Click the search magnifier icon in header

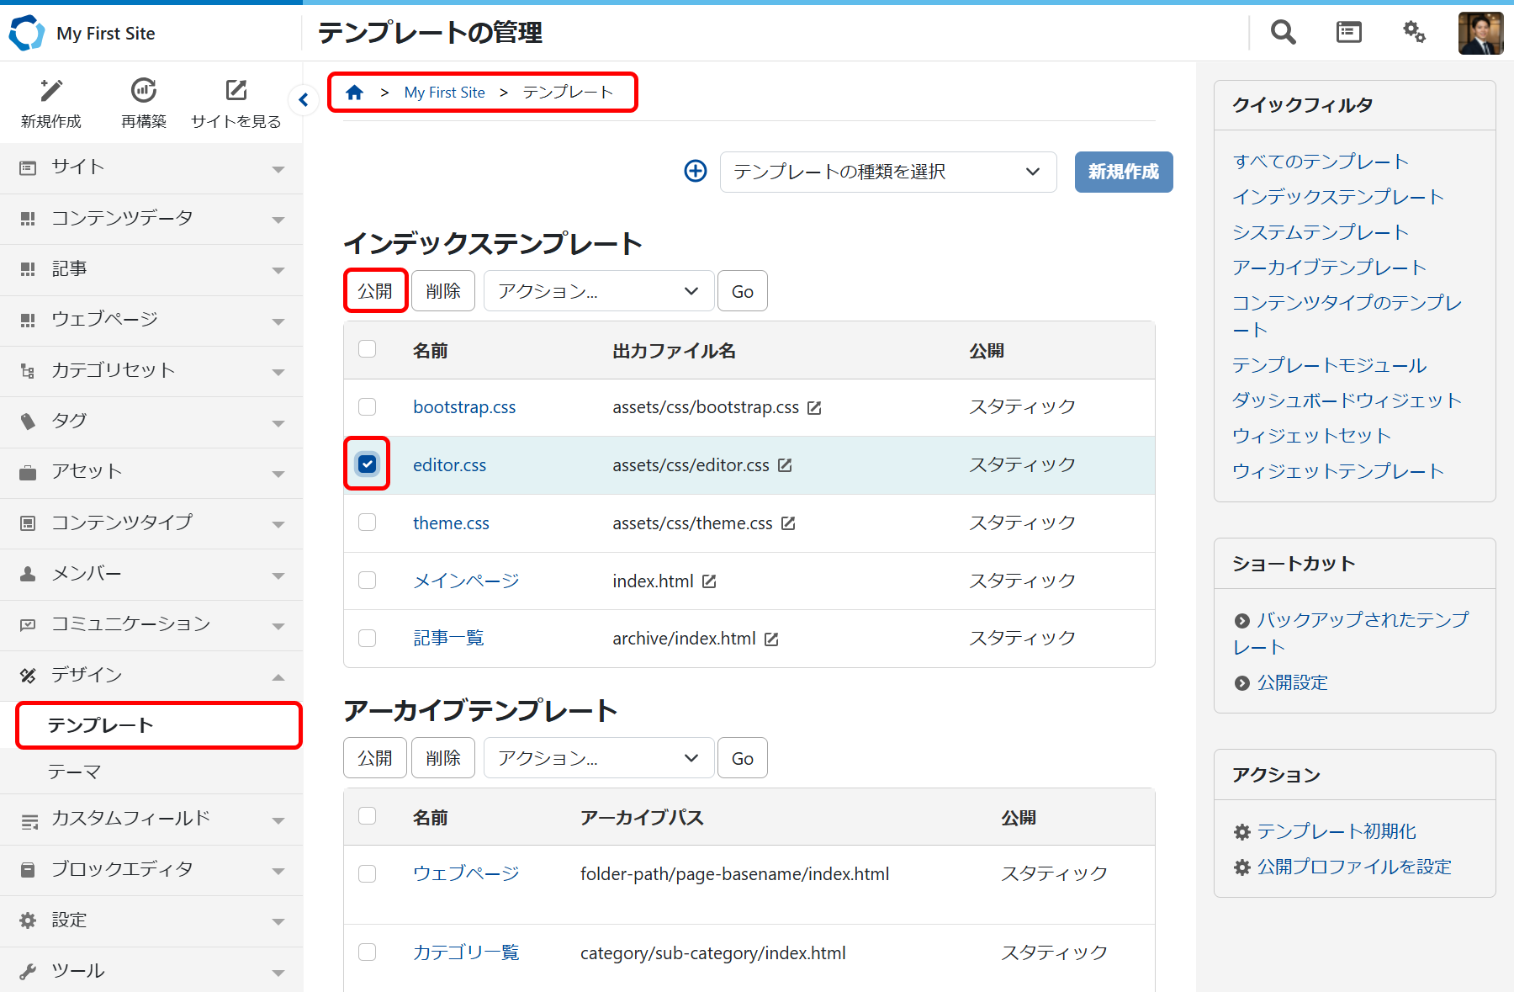pyautogui.click(x=1283, y=33)
